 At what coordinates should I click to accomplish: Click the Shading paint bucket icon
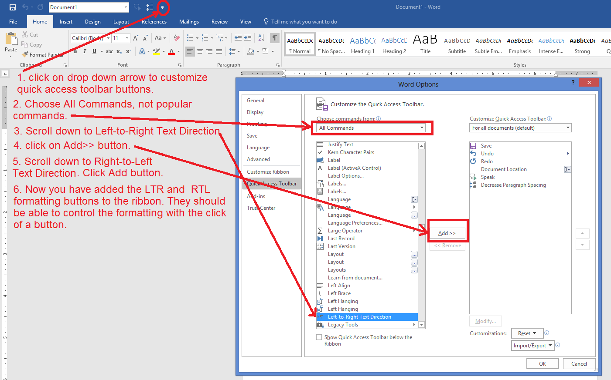(251, 51)
